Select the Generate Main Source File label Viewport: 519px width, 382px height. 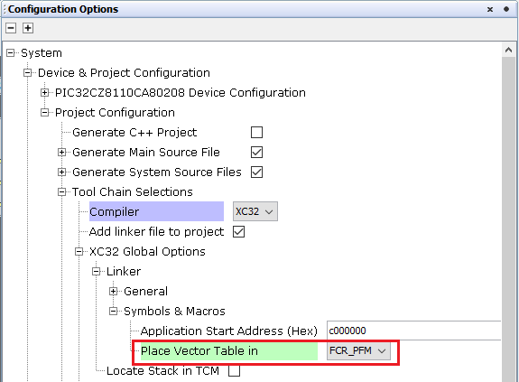[x=146, y=153]
